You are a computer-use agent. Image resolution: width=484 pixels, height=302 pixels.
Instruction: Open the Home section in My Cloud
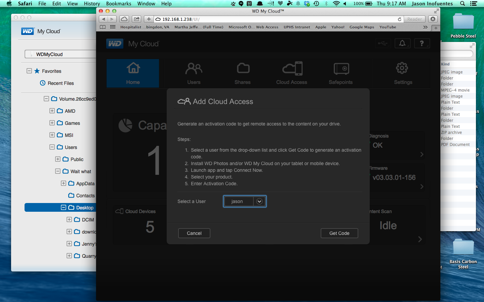click(133, 73)
